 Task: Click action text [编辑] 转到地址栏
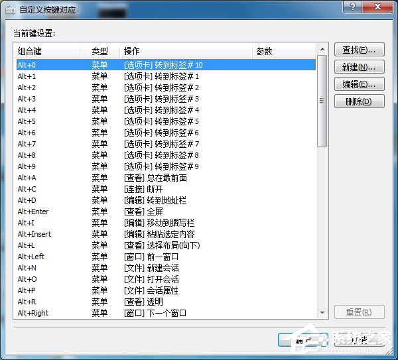point(155,200)
